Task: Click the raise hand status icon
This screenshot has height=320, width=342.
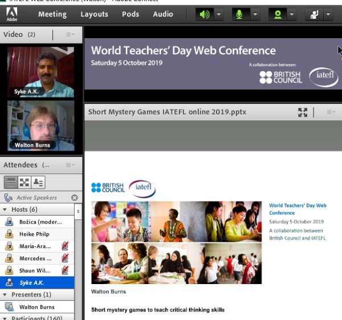Action: click(x=314, y=14)
